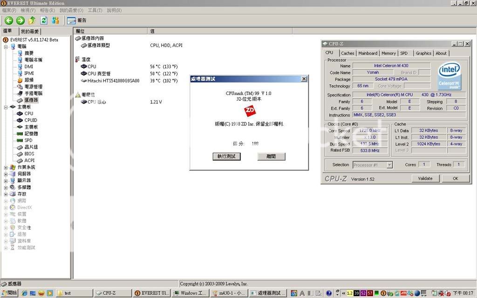This screenshot has width=477, height=298.
Task: Go forward with the green right arrow
Action: click(20, 20)
